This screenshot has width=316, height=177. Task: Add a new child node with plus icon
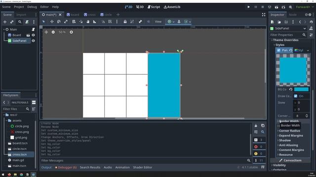click(x=5, y=22)
